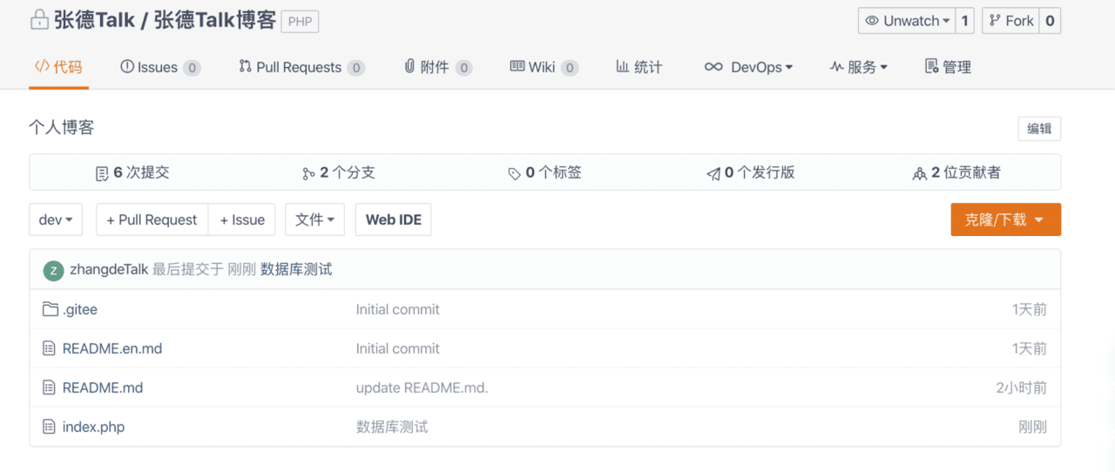This screenshot has width=1115, height=472.
Task: Launch the Web IDE
Action: click(393, 219)
